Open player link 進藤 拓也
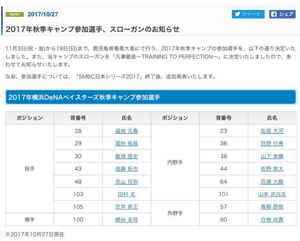 [126, 169]
